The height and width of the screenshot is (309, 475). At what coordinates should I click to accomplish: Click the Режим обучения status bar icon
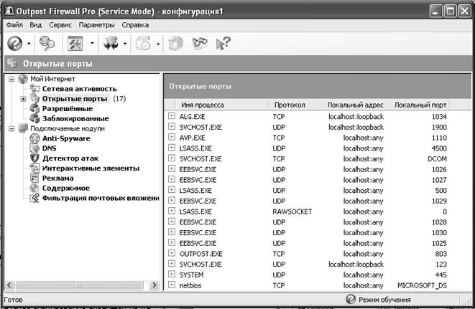[351, 300]
